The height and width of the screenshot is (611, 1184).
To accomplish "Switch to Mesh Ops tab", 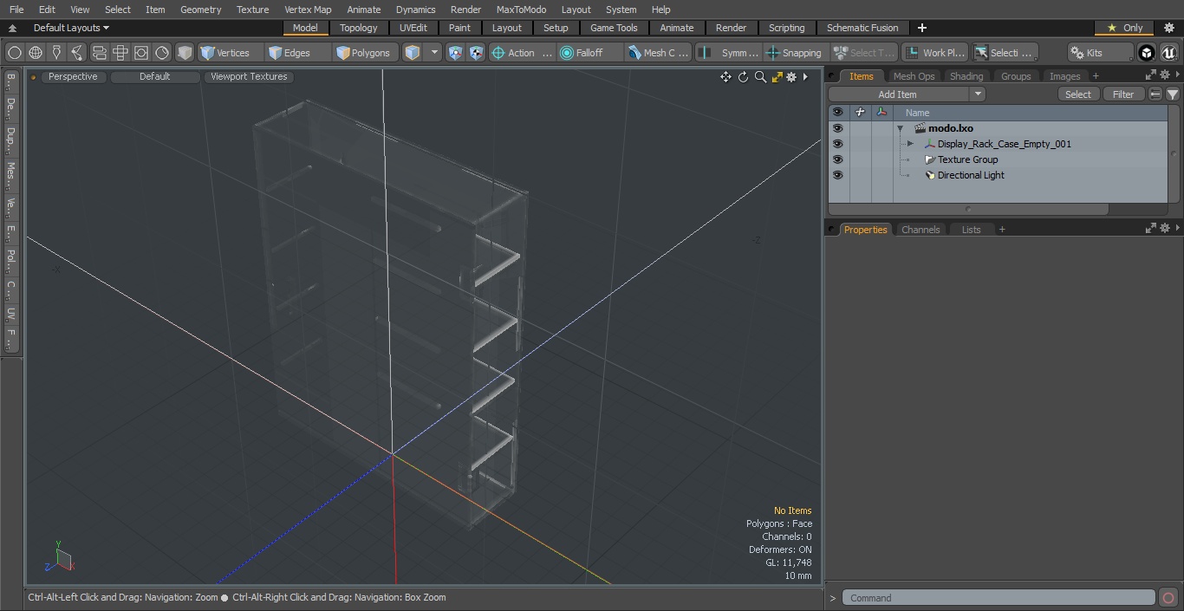I will tap(914, 76).
